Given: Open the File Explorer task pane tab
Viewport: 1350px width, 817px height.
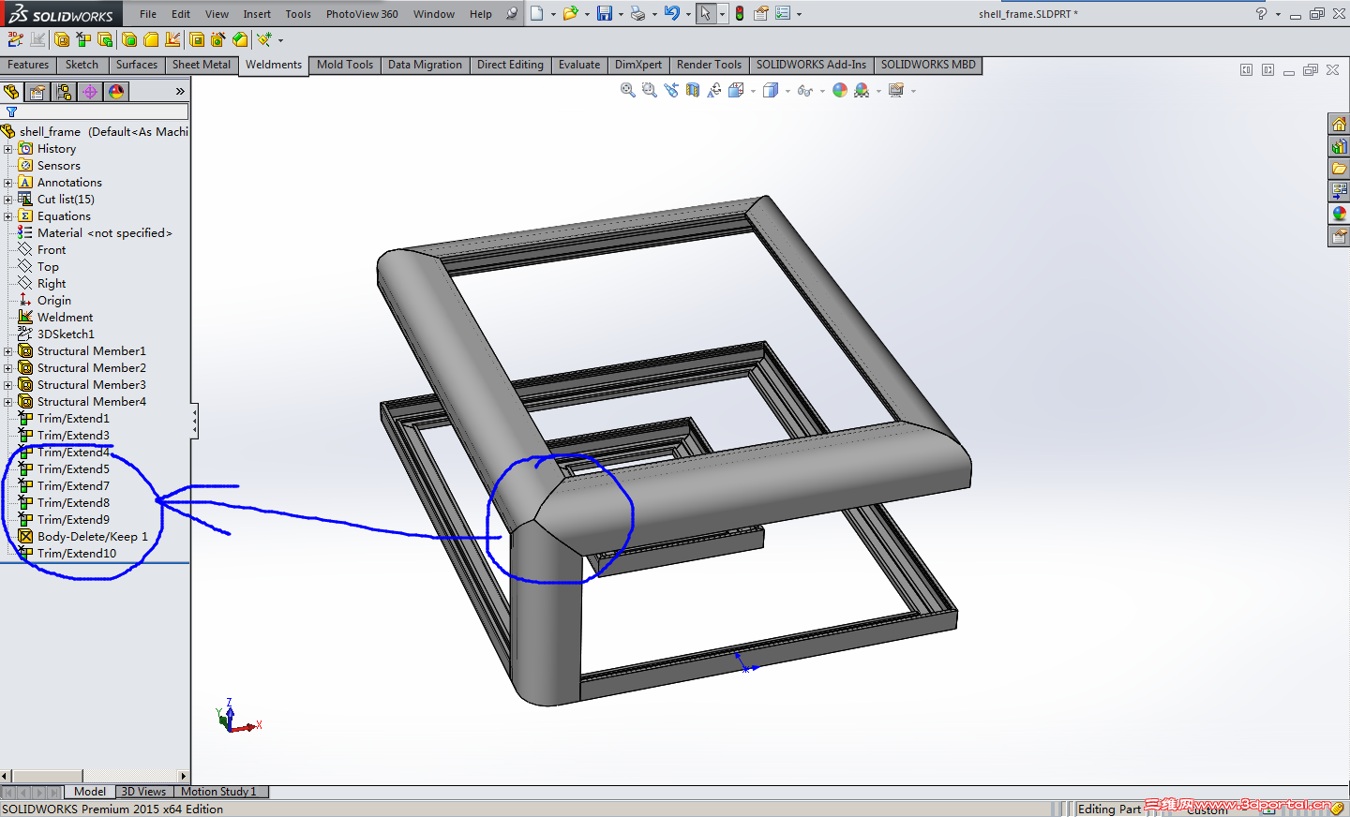Looking at the screenshot, I should pyautogui.click(x=1339, y=169).
